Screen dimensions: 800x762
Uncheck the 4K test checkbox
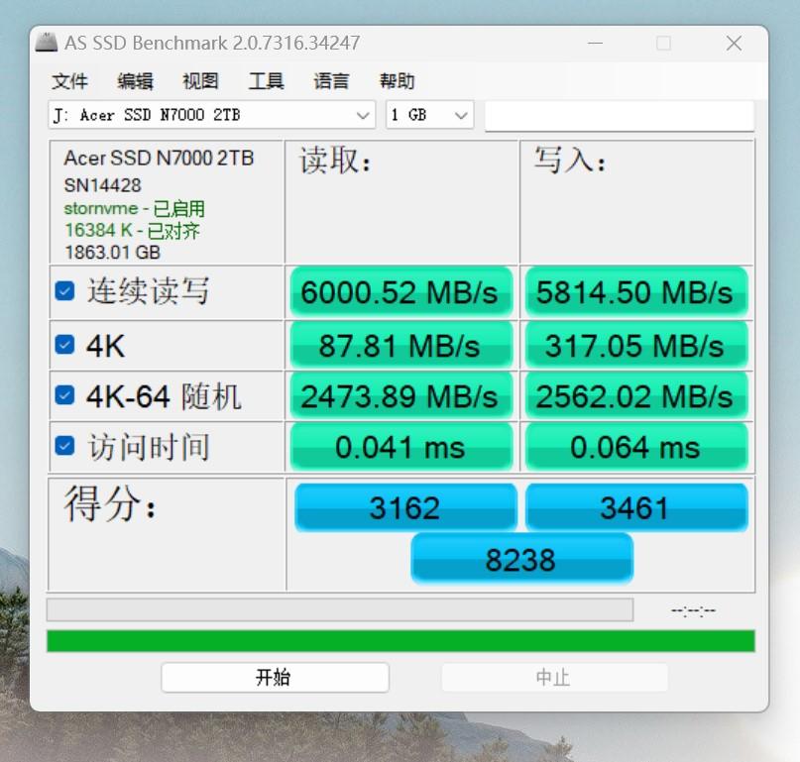click(x=64, y=344)
